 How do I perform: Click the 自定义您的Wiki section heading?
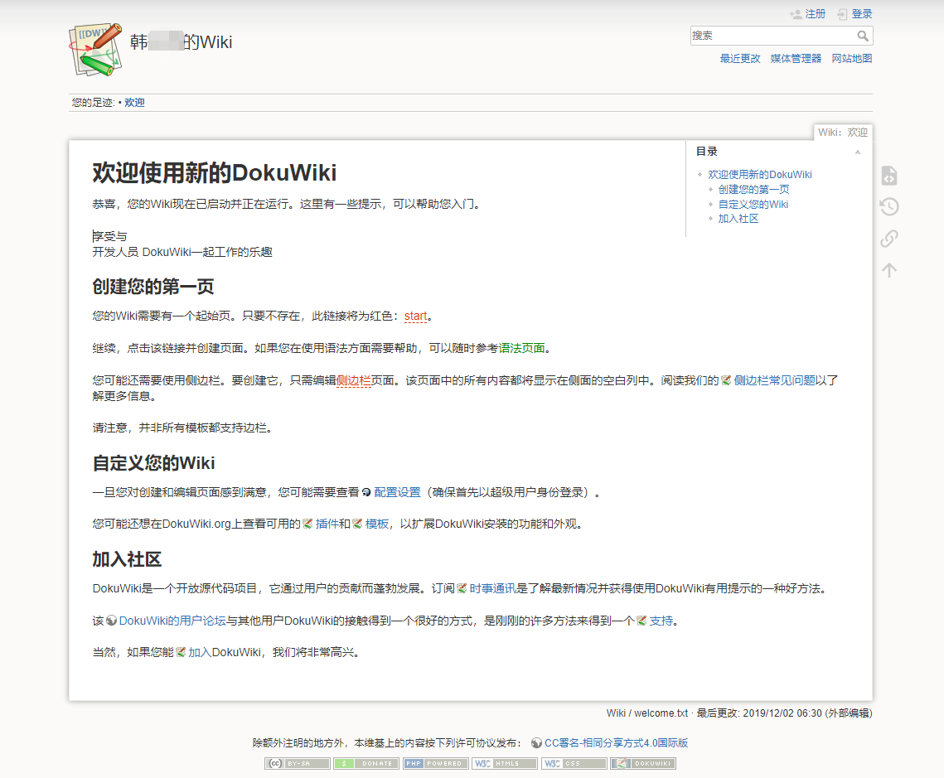(153, 463)
